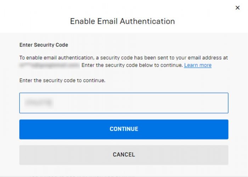Click the right end of the security code field
This screenshot has height=177, width=248.
[x=220, y=103]
